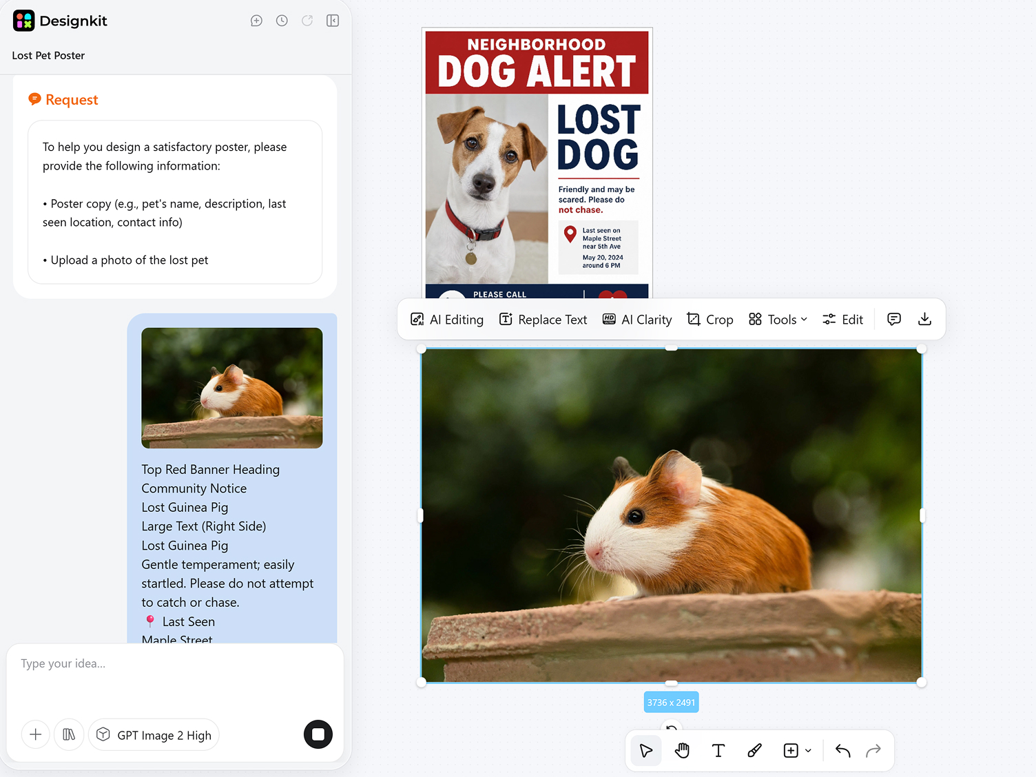The width and height of the screenshot is (1036, 777).
Task: Select the Text tool in bottom bar
Action: point(718,751)
